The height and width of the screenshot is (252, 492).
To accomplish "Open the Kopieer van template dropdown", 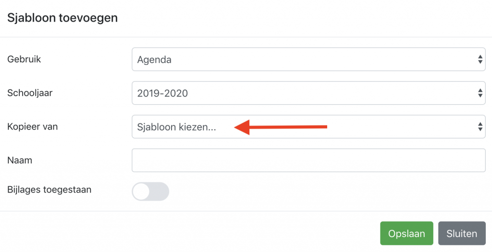I will click(308, 127).
